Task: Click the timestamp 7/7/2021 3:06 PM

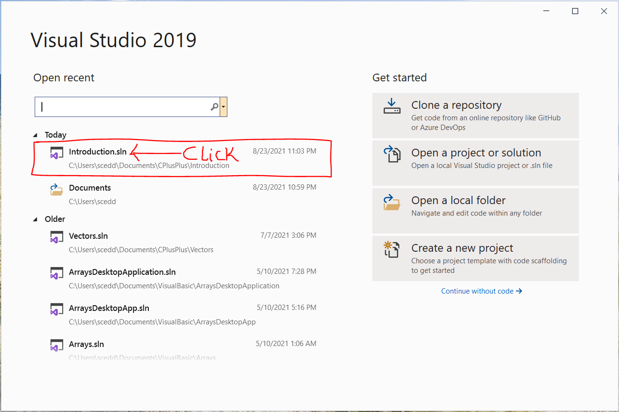Action: [x=289, y=235]
